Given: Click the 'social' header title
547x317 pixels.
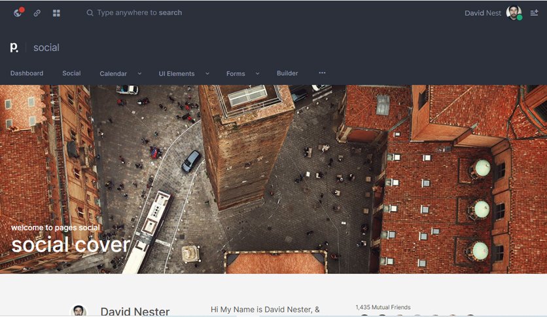Looking at the screenshot, I should [x=46, y=47].
